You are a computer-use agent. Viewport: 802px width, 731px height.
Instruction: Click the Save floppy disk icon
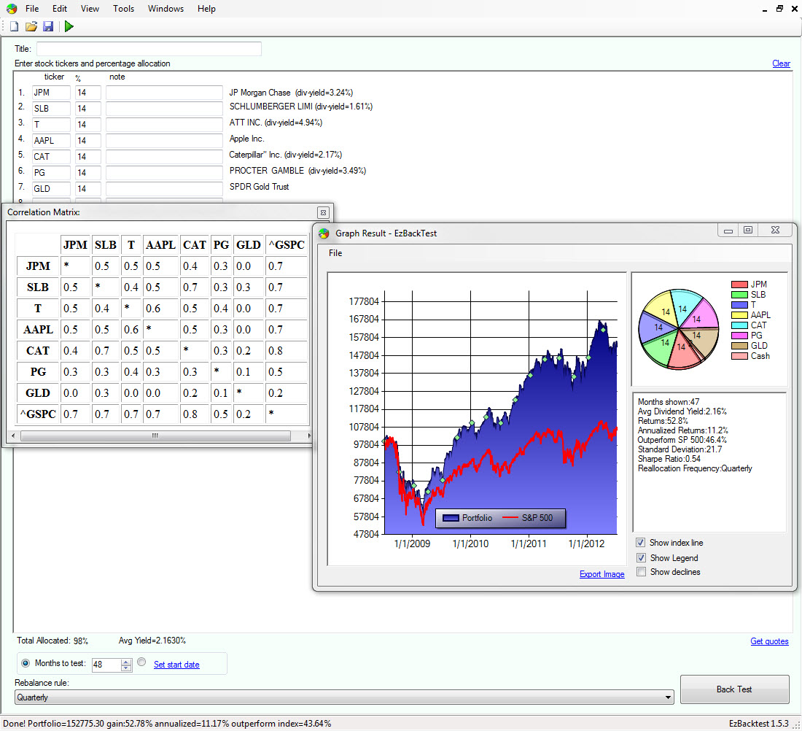point(48,26)
